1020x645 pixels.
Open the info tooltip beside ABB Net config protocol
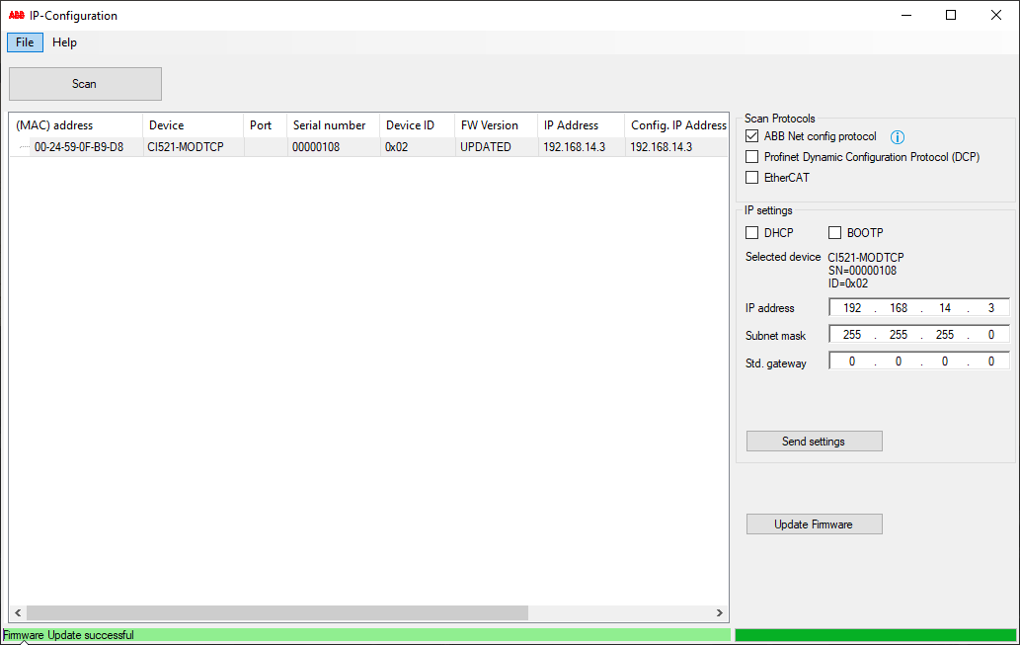coord(897,136)
